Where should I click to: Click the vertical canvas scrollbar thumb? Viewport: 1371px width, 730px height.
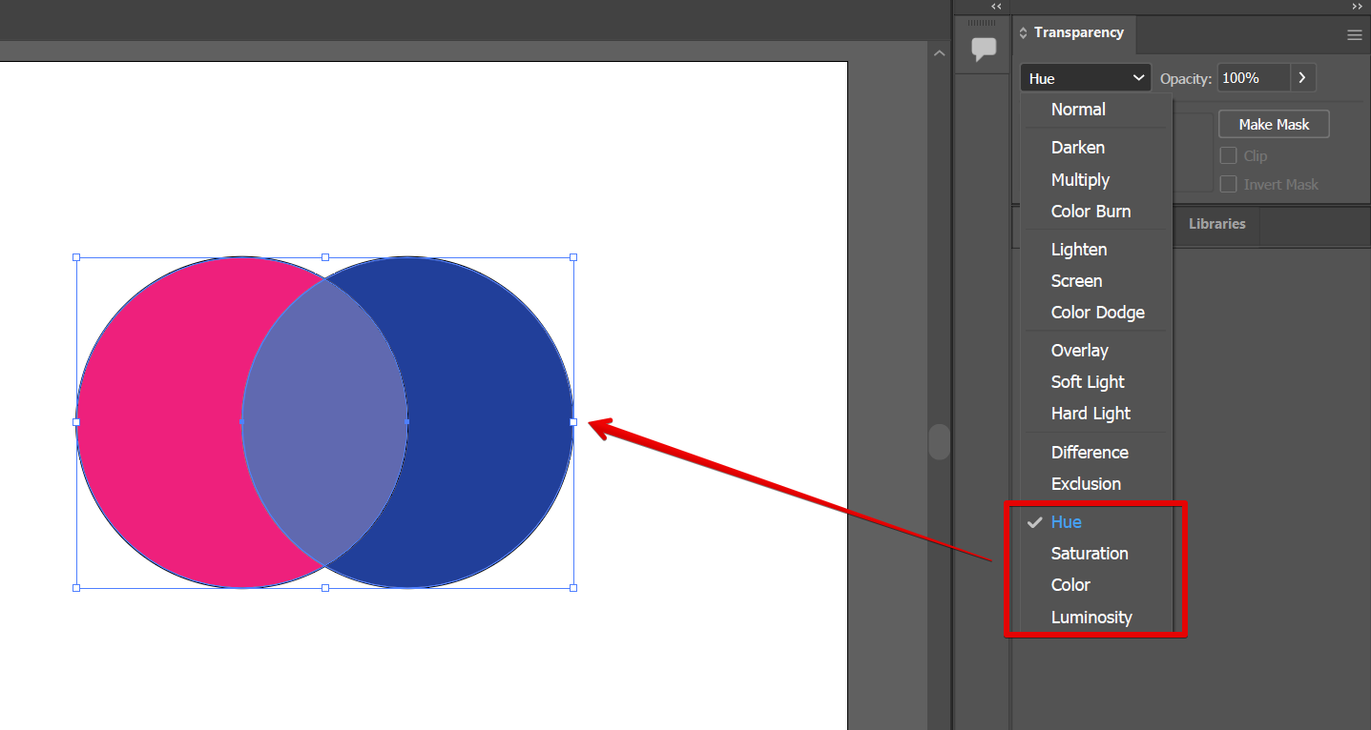tap(939, 442)
